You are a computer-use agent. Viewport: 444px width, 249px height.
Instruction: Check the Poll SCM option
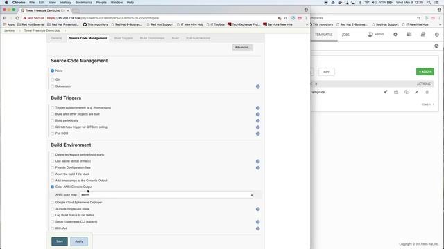53,133
